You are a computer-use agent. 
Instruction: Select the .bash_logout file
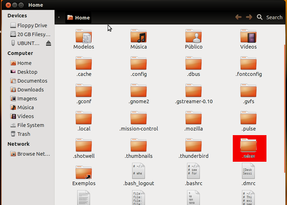(139, 174)
